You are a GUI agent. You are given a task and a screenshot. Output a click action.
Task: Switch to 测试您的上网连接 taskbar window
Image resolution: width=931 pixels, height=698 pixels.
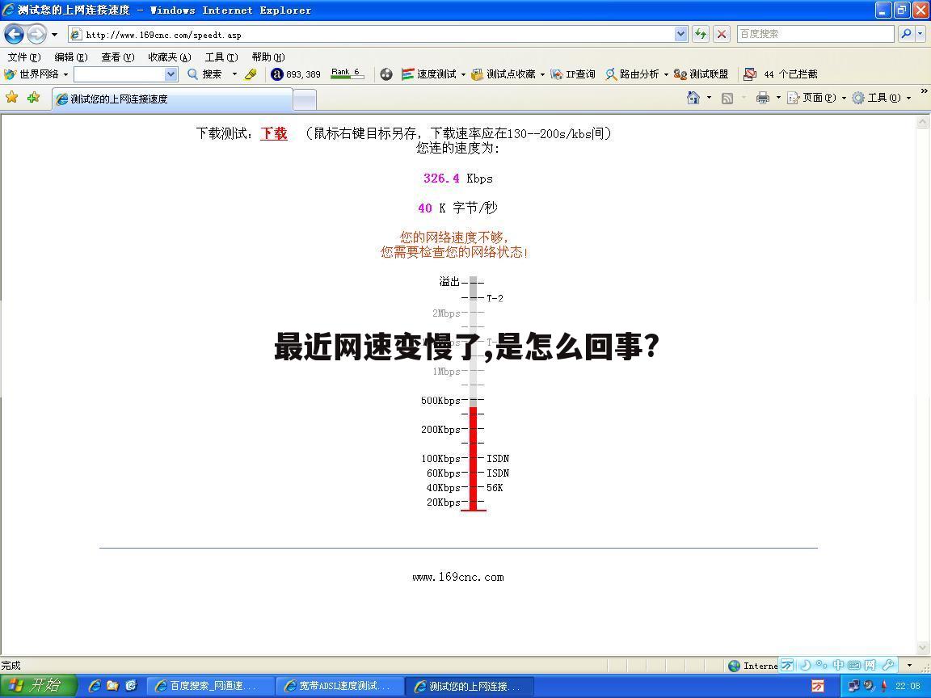(470, 686)
